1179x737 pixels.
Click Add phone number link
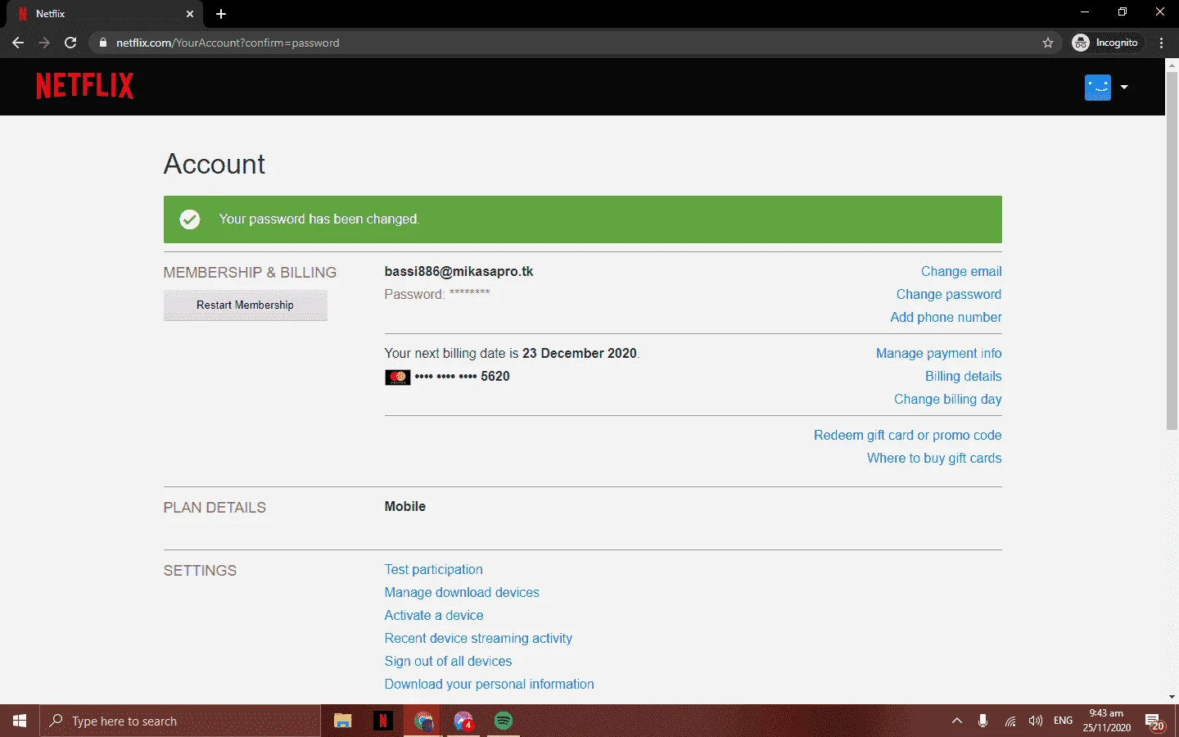pos(946,317)
